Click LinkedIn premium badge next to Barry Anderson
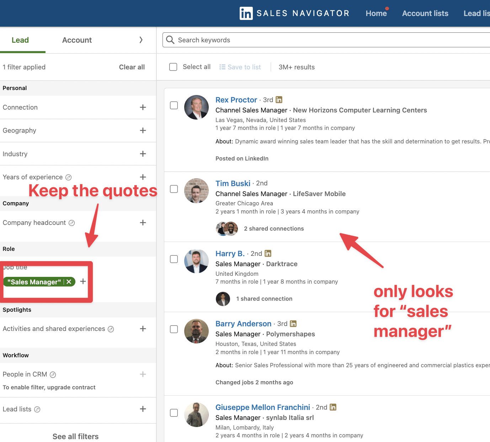This screenshot has height=442, width=490. pos(293,324)
